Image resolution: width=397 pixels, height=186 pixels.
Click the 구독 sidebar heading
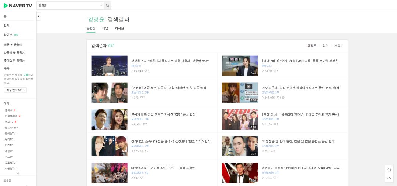point(7,69)
